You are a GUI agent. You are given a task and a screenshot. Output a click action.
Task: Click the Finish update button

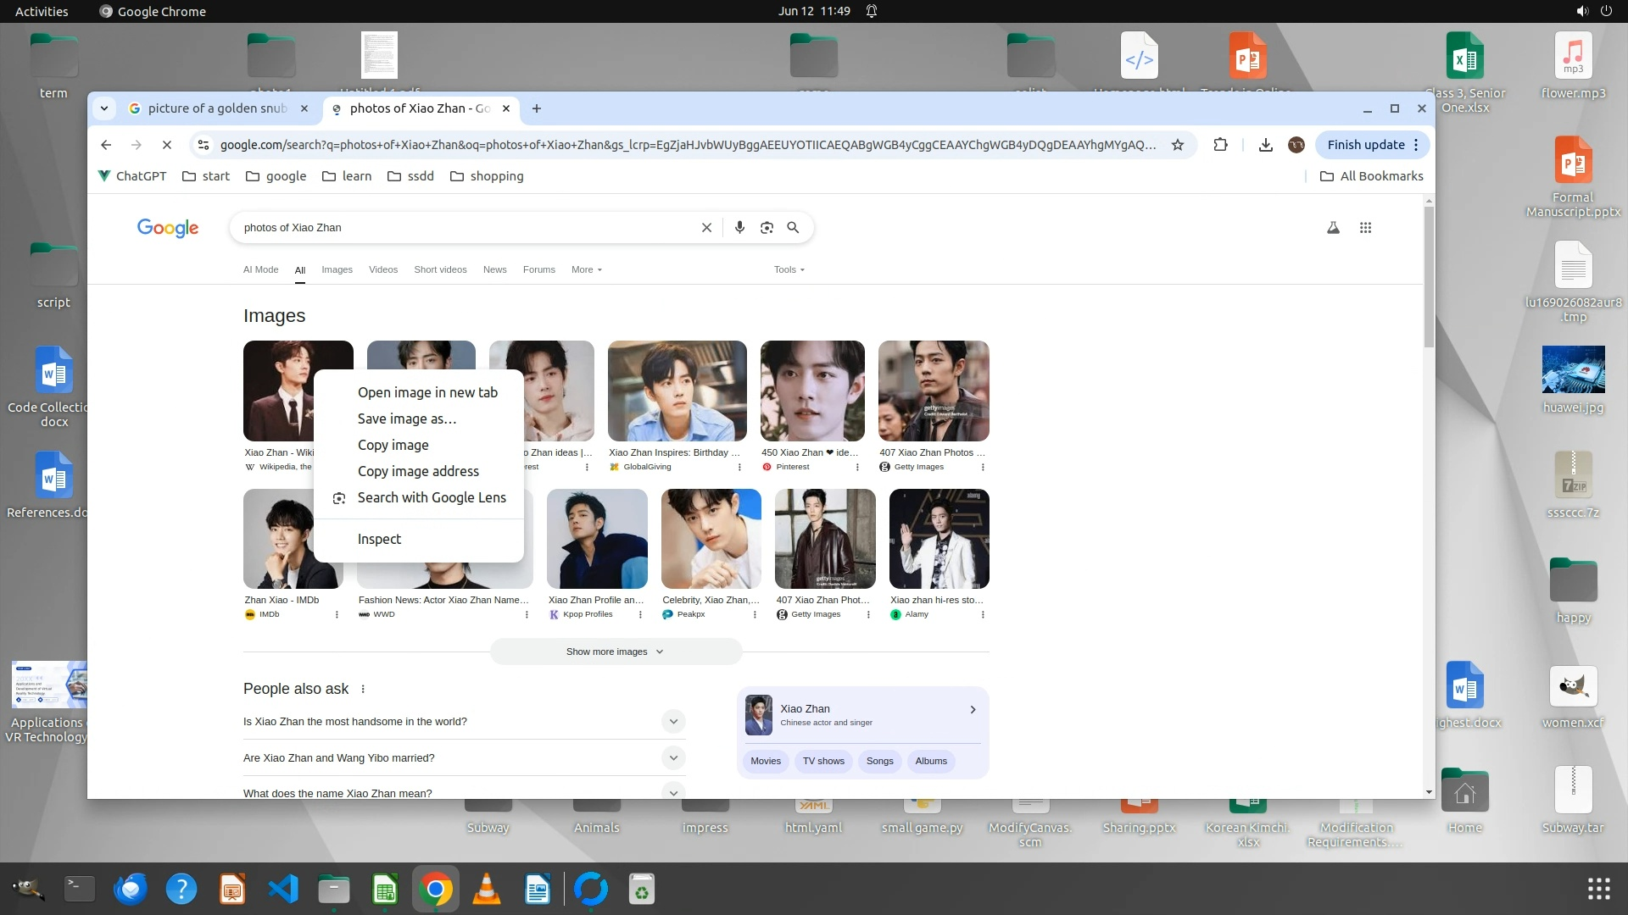(x=1365, y=145)
